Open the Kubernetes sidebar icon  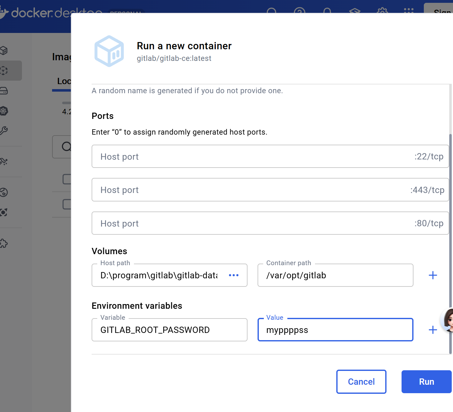click(4, 111)
